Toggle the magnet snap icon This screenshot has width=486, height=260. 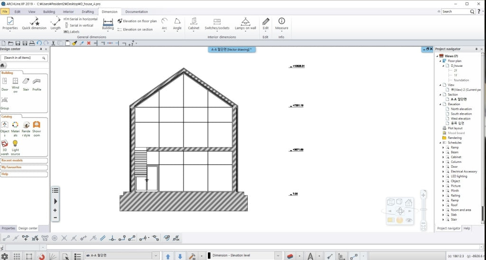[41, 256]
